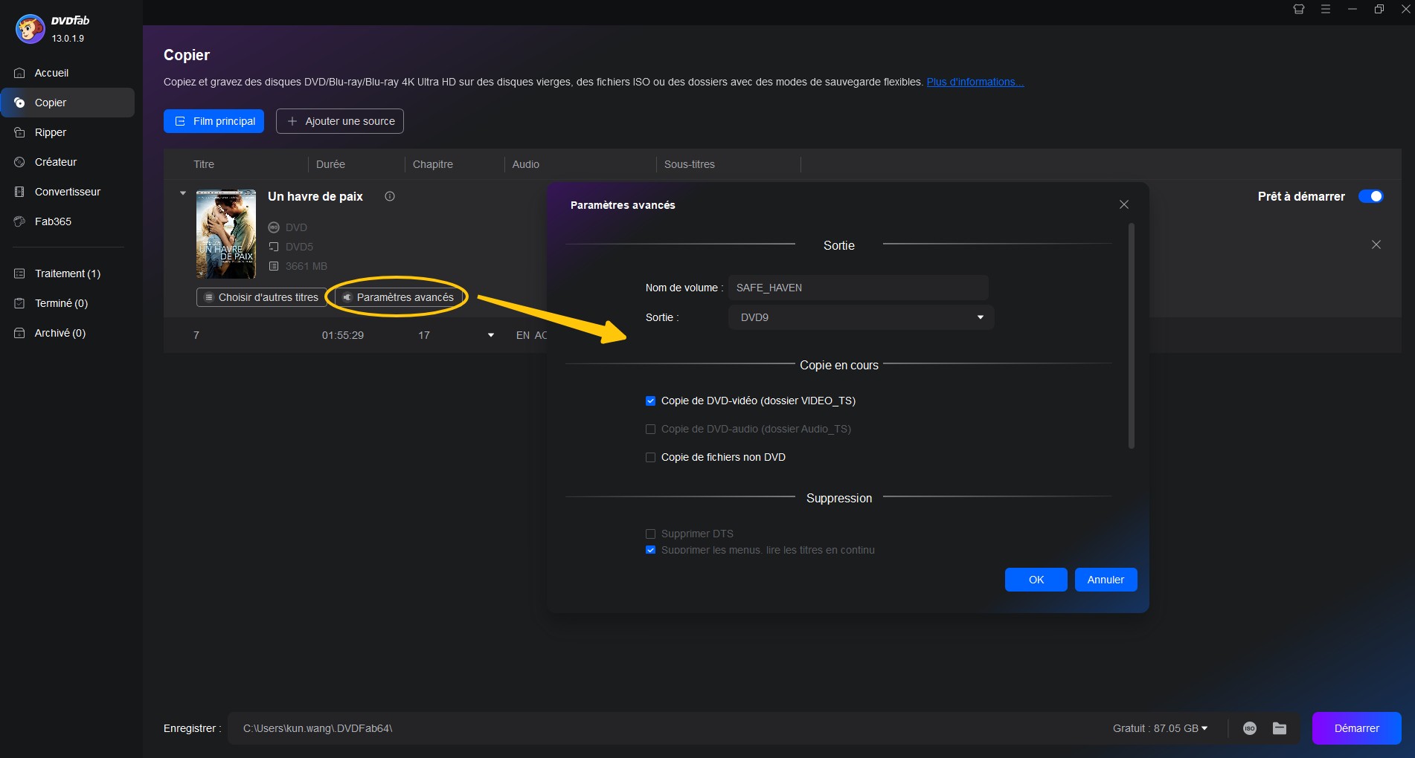Open the Sortie DVD9 dropdown
This screenshot has width=1415, height=758.
click(861, 317)
